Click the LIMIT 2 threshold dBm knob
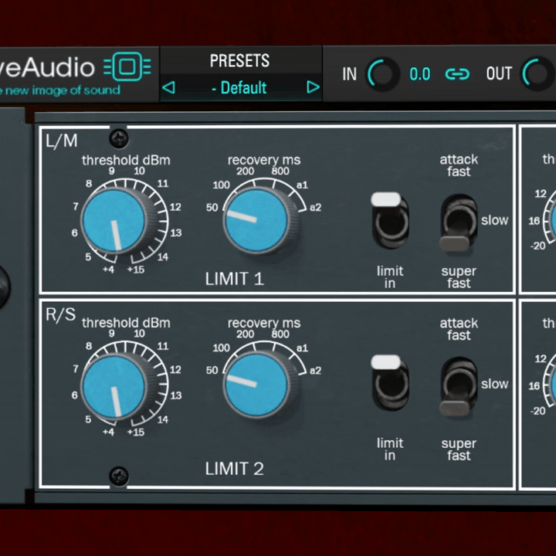The height and width of the screenshot is (556, 556). point(114,385)
